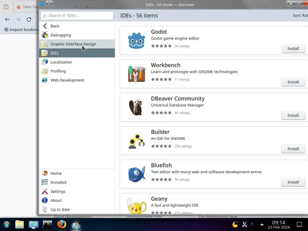Image resolution: width=308 pixels, height=231 pixels.
Task: Open the Debugging category
Action: (77, 35)
